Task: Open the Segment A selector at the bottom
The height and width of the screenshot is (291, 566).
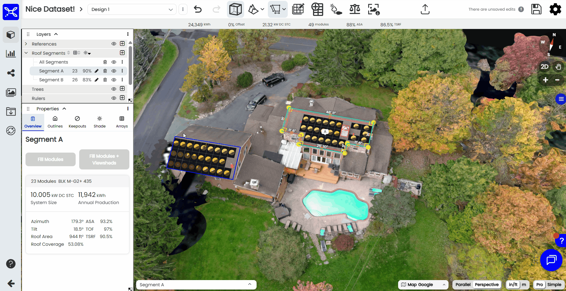Action: point(196,284)
